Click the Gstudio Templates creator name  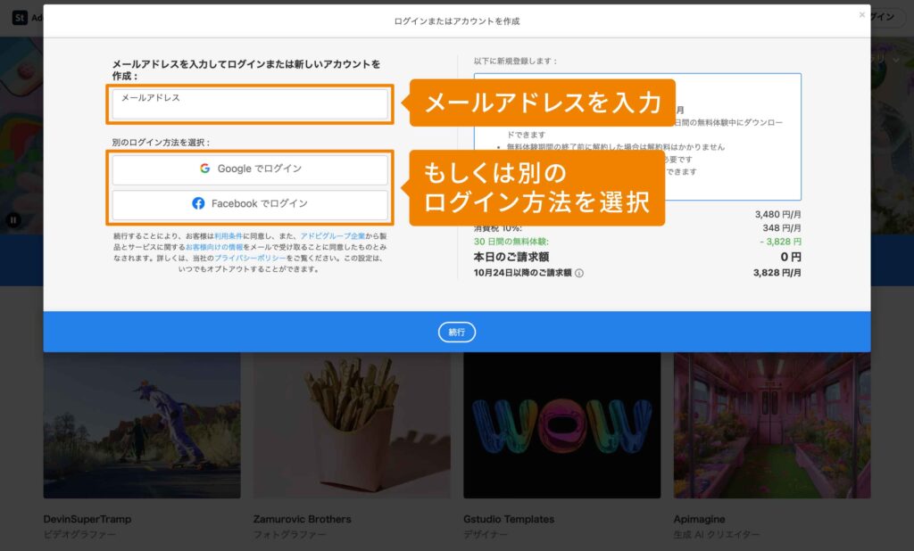(x=509, y=519)
